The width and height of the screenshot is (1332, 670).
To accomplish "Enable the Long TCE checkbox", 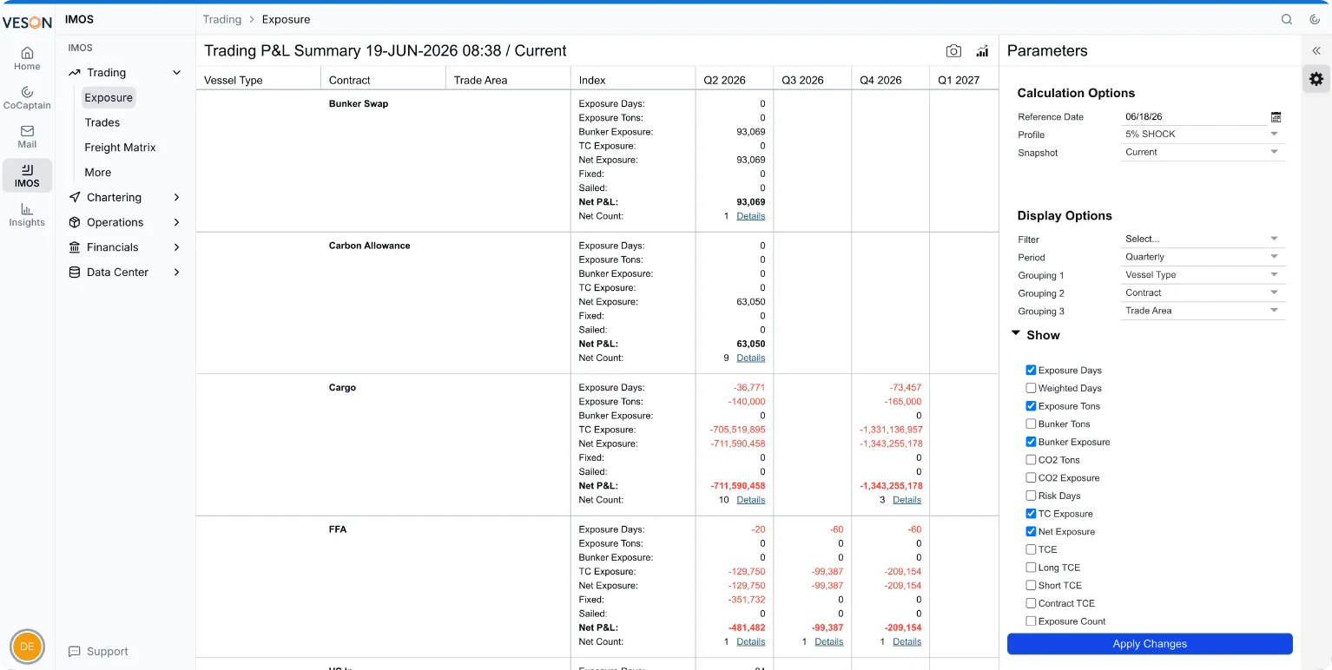I will [1031, 568].
